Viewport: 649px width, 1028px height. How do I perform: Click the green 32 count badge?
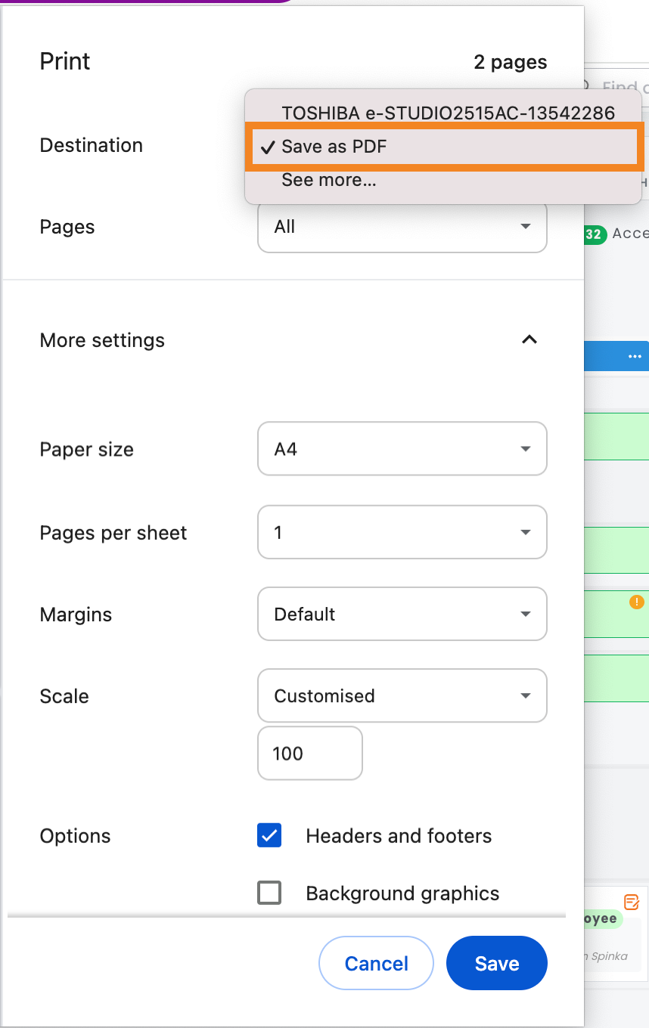(595, 234)
